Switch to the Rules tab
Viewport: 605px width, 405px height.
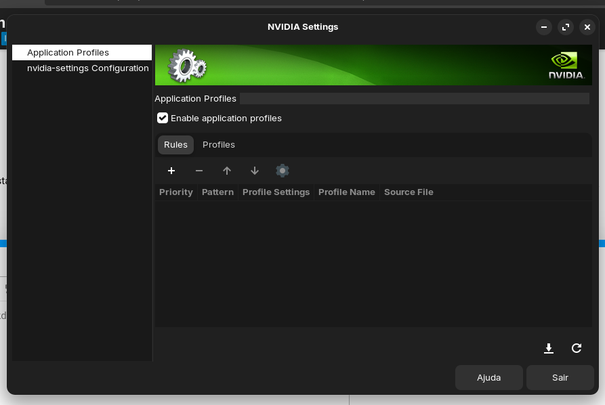(x=175, y=145)
